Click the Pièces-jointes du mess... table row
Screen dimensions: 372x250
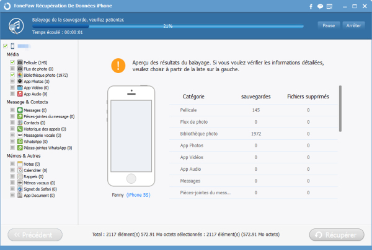tap(254, 192)
